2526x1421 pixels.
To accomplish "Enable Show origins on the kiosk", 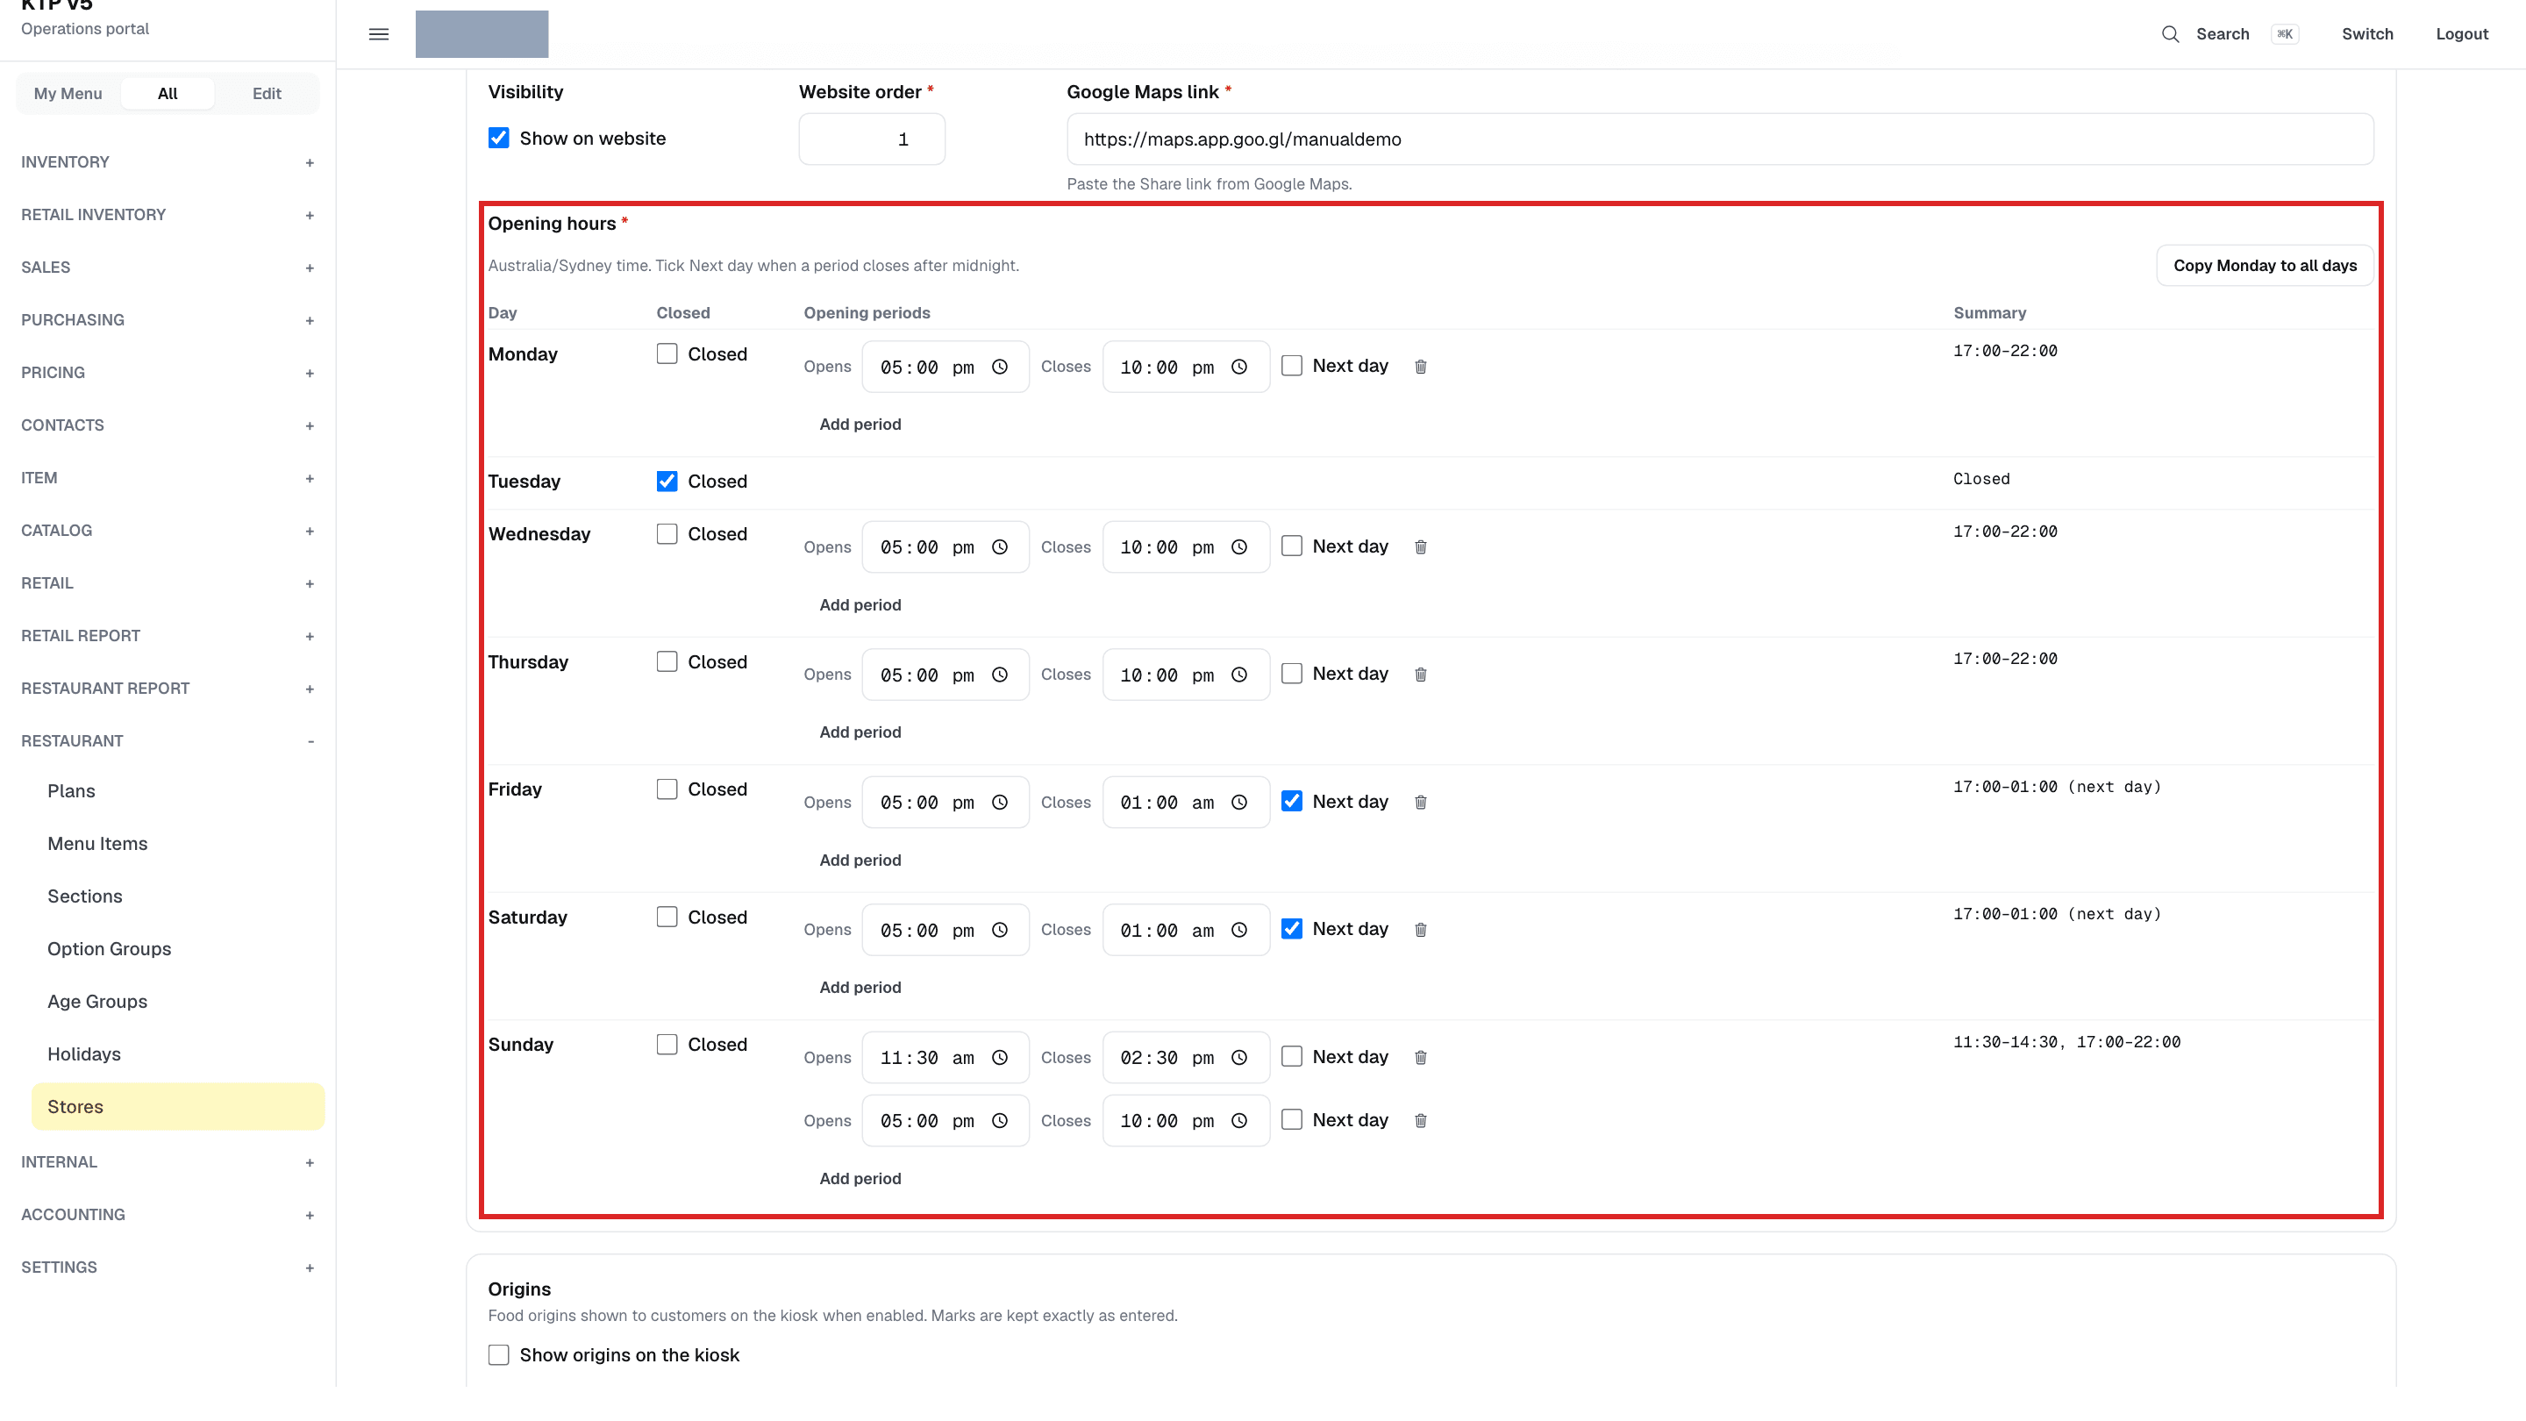I will point(498,1355).
